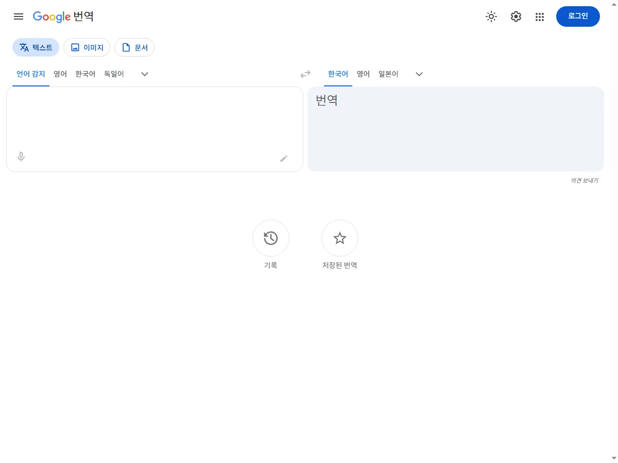Viewport: 618px width, 463px height.
Task: Switch to 문서 translation mode
Action: click(134, 47)
